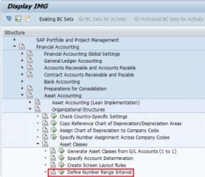Click Activated BC Sets for Activity button
The width and height of the screenshot is (205, 177).
click(x=169, y=19)
